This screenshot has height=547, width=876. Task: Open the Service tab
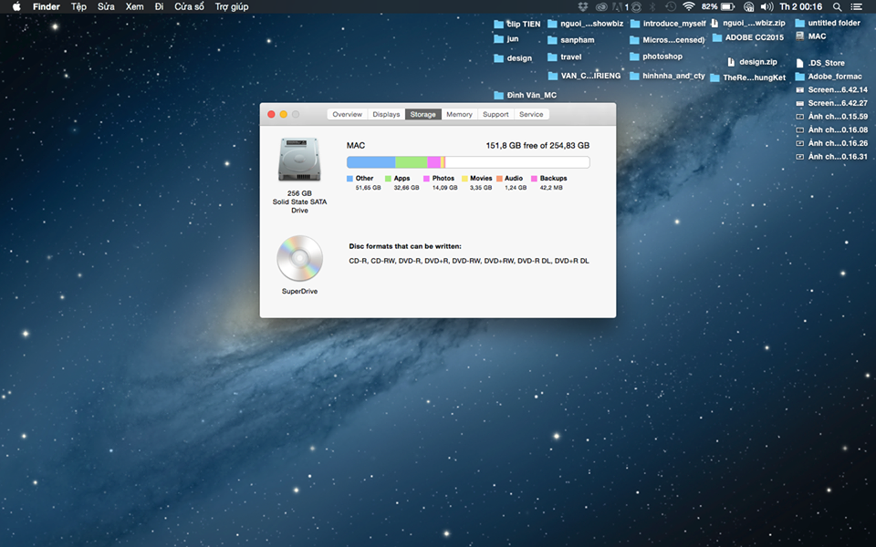pyautogui.click(x=531, y=115)
